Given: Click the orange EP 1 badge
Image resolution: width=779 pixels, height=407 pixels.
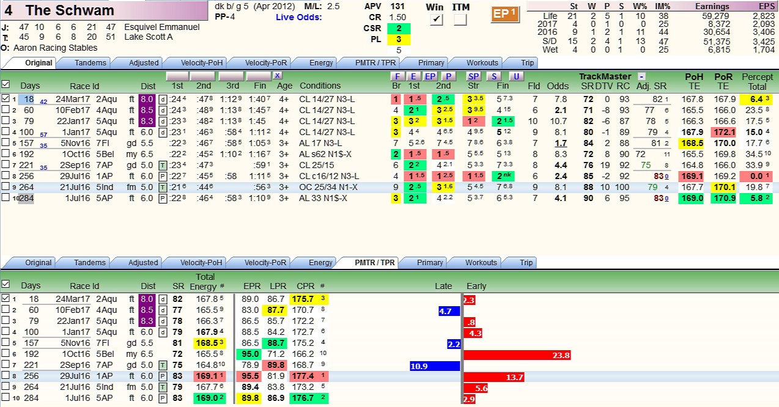Looking at the screenshot, I should click(x=504, y=14).
